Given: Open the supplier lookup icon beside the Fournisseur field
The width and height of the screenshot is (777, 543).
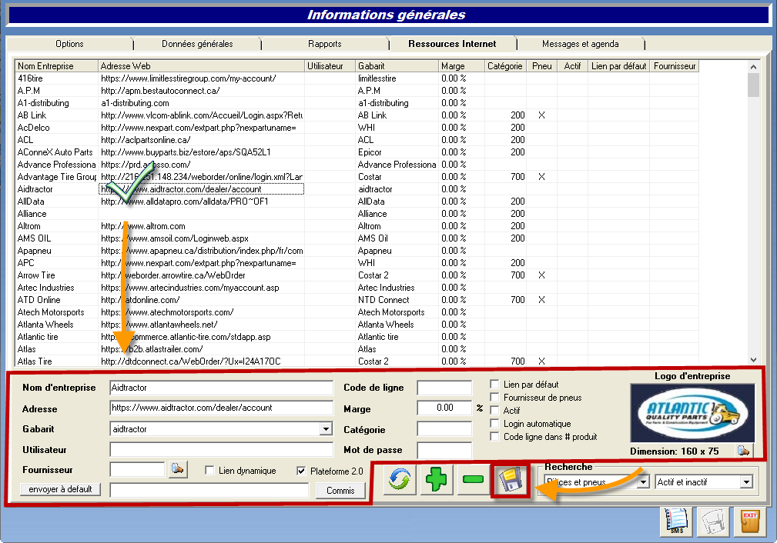Looking at the screenshot, I should [178, 468].
